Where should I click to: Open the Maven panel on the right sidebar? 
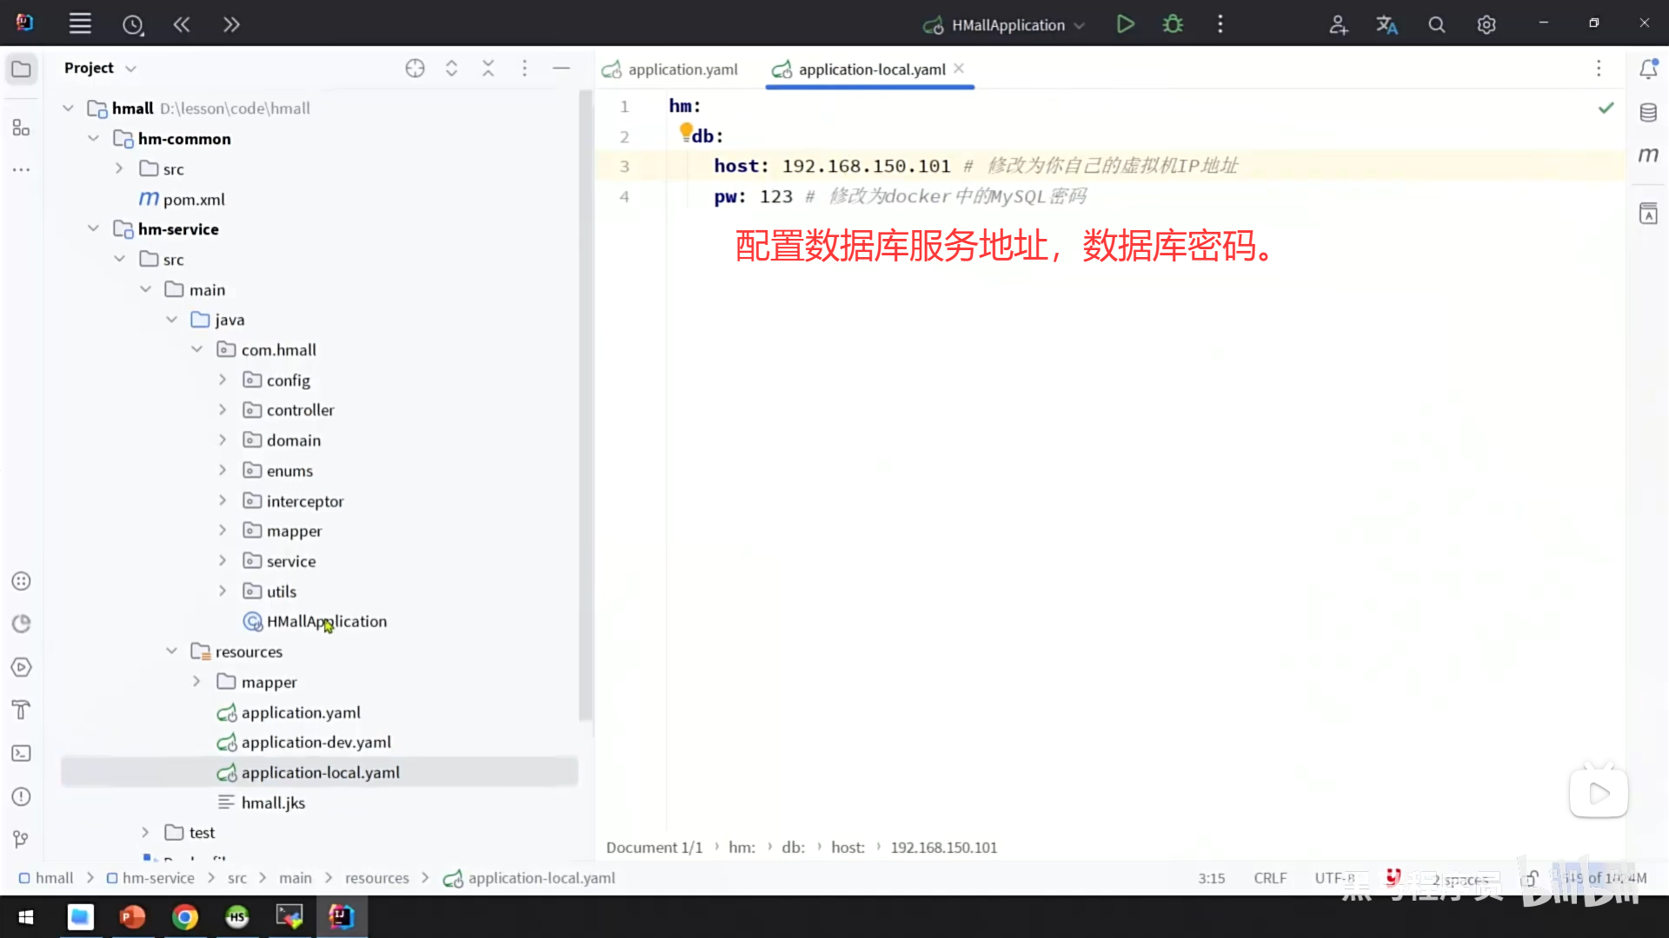point(1648,155)
